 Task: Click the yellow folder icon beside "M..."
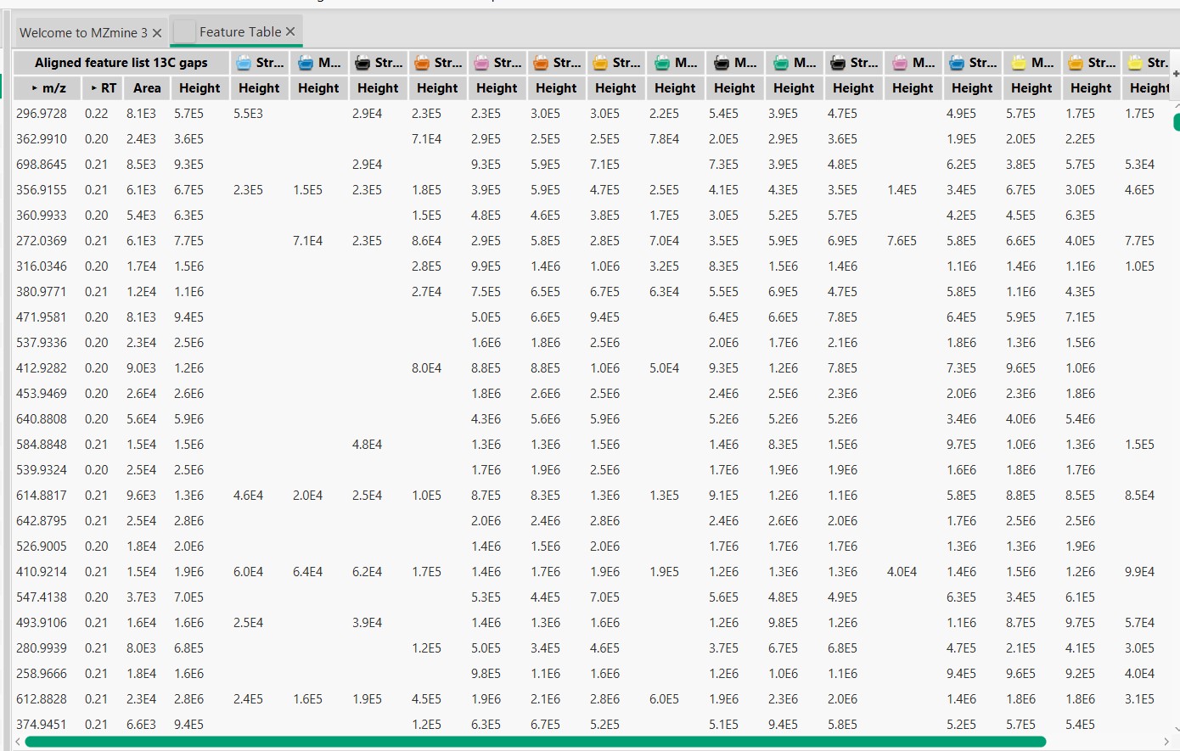coord(1019,63)
